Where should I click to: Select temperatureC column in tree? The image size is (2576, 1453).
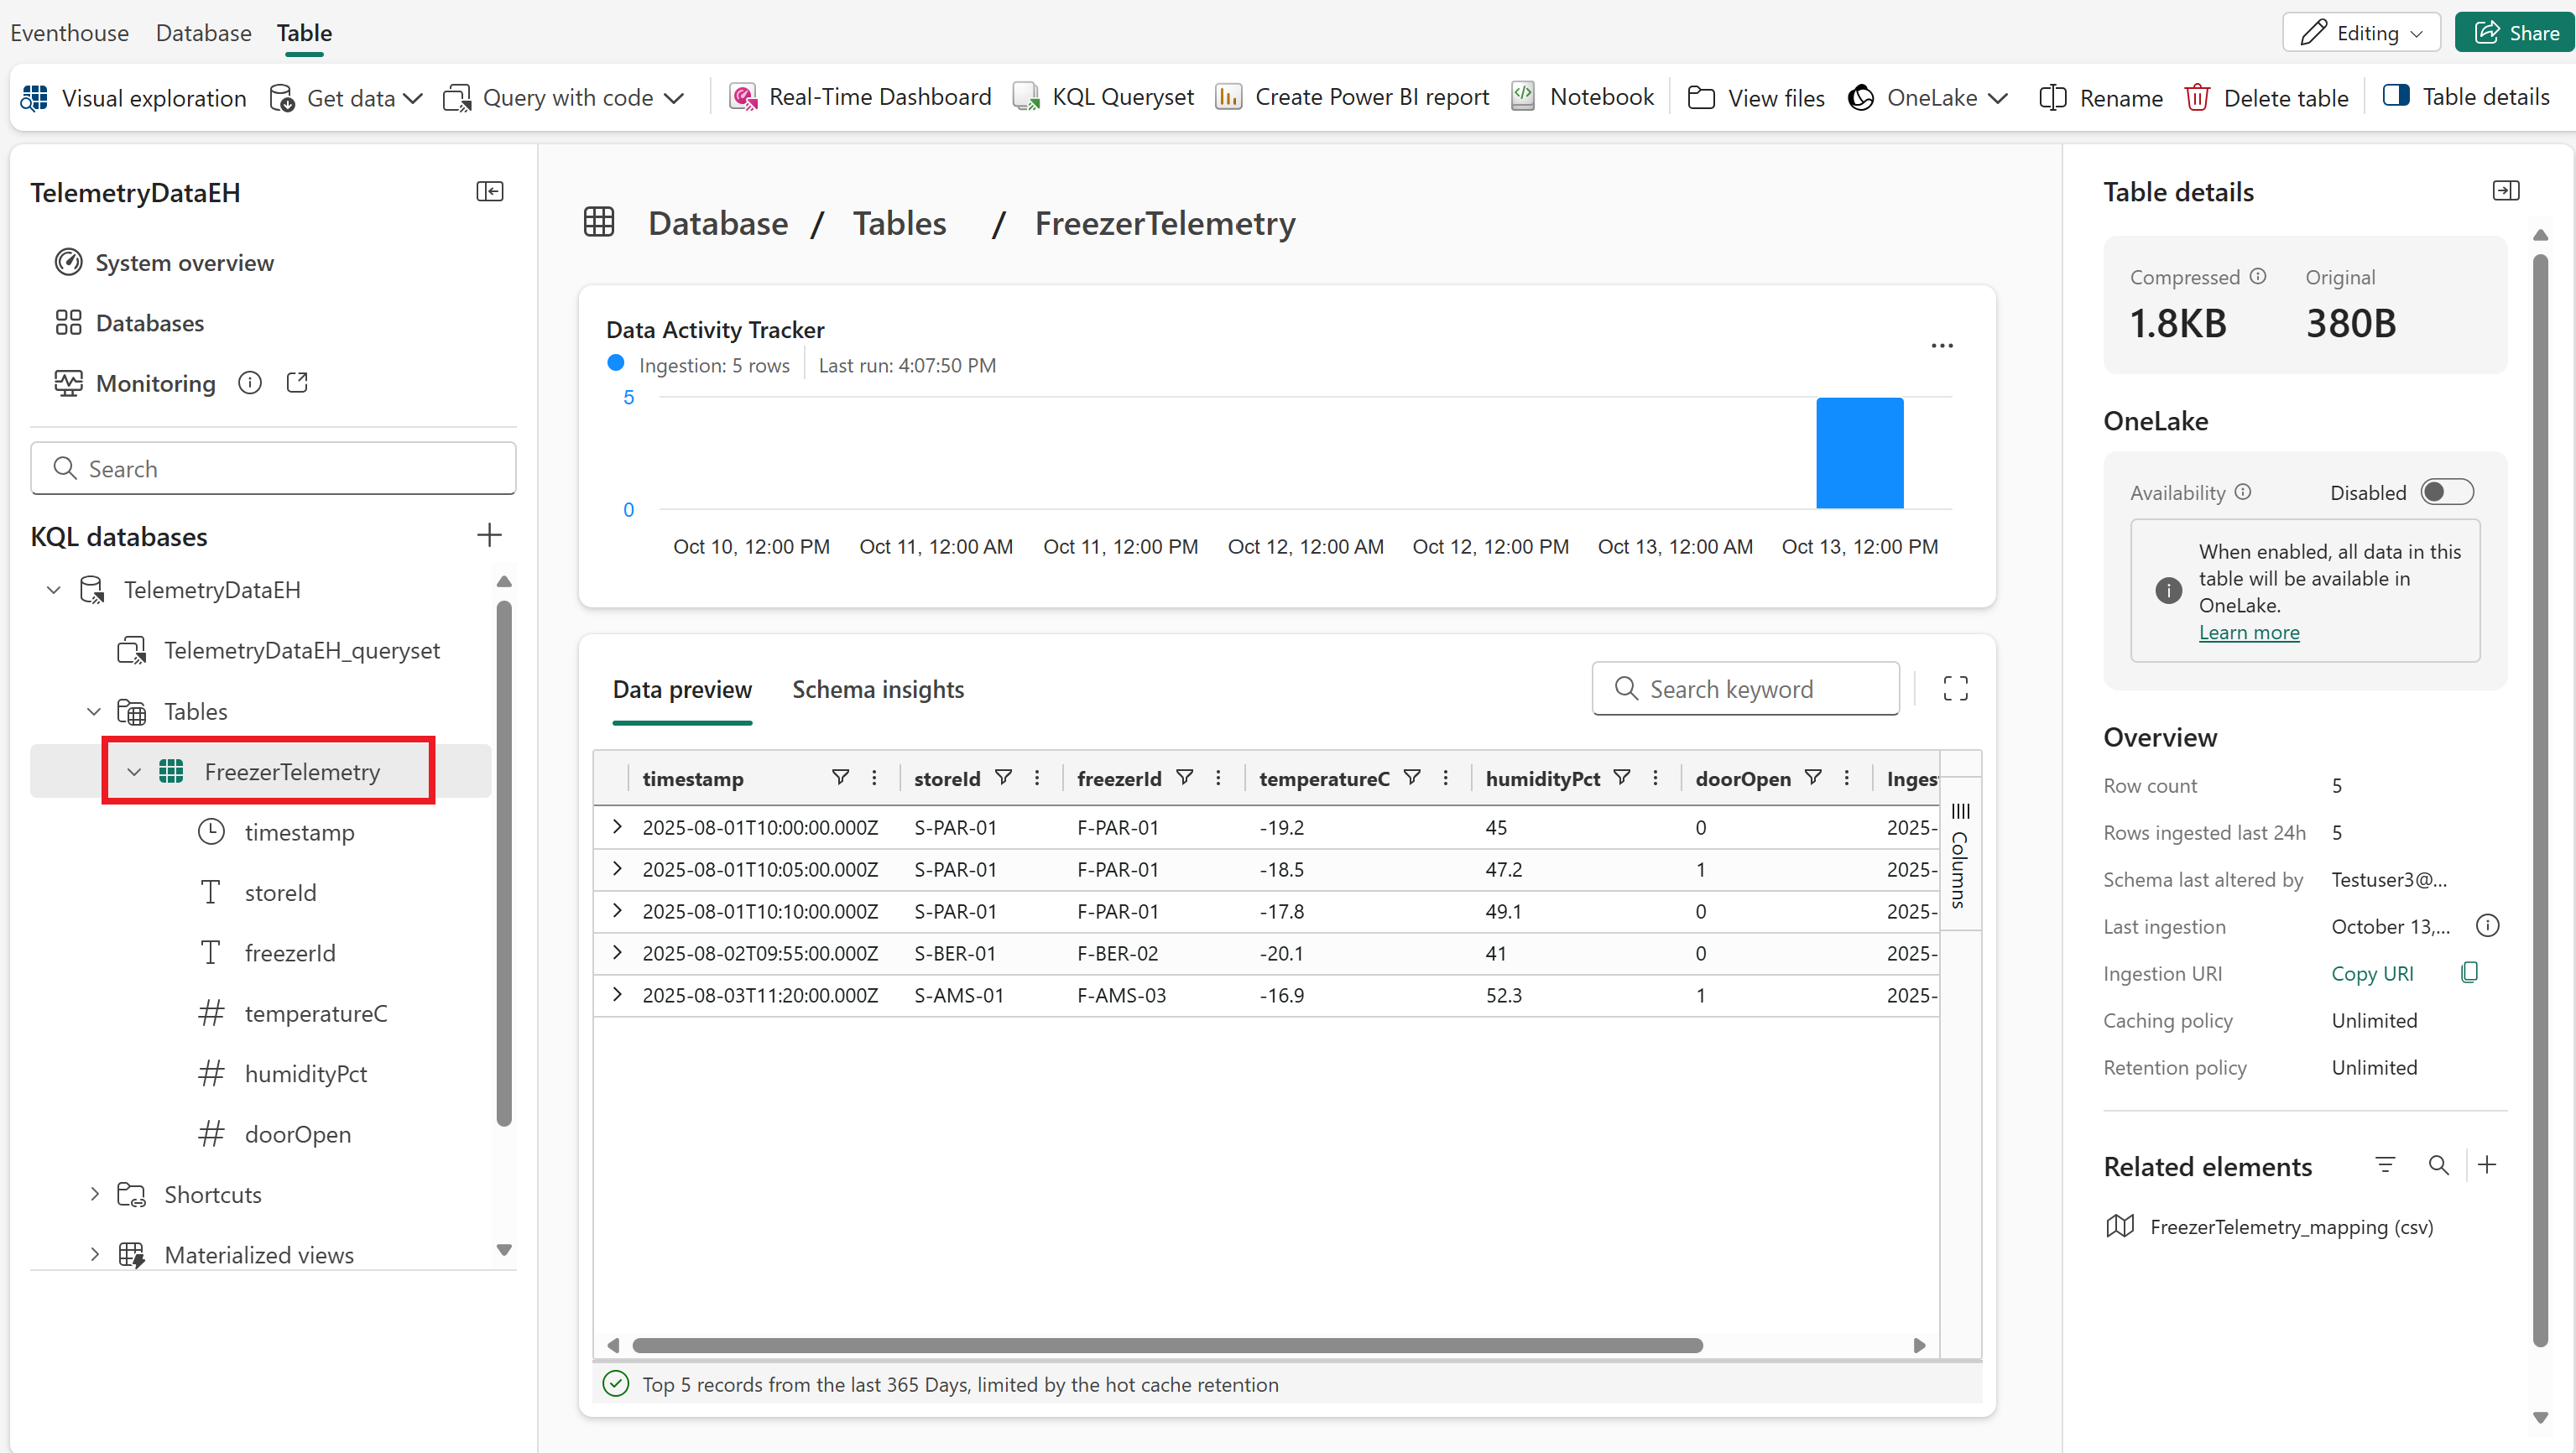294,1013
